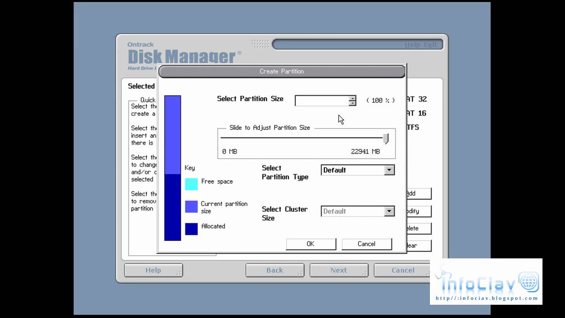Click the '22941 MB' maximum label
The image size is (565, 318).
click(x=365, y=151)
